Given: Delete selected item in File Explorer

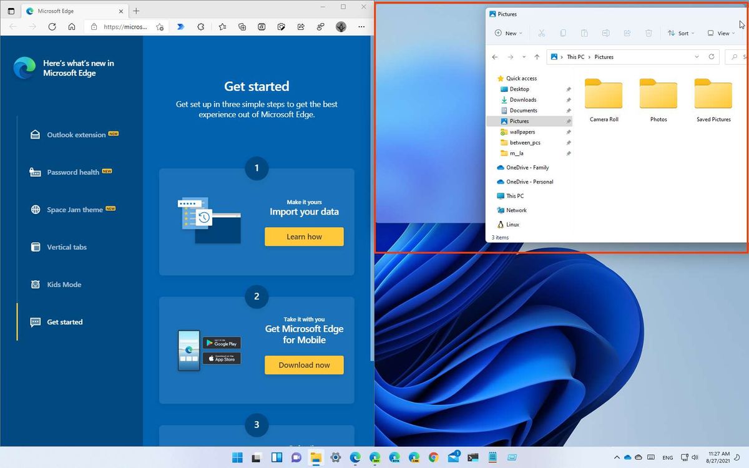Looking at the screenshot, I should (648, 33).
